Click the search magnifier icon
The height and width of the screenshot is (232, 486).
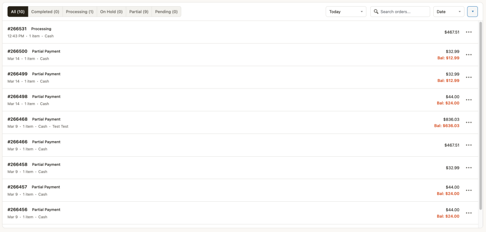point(376,12)
